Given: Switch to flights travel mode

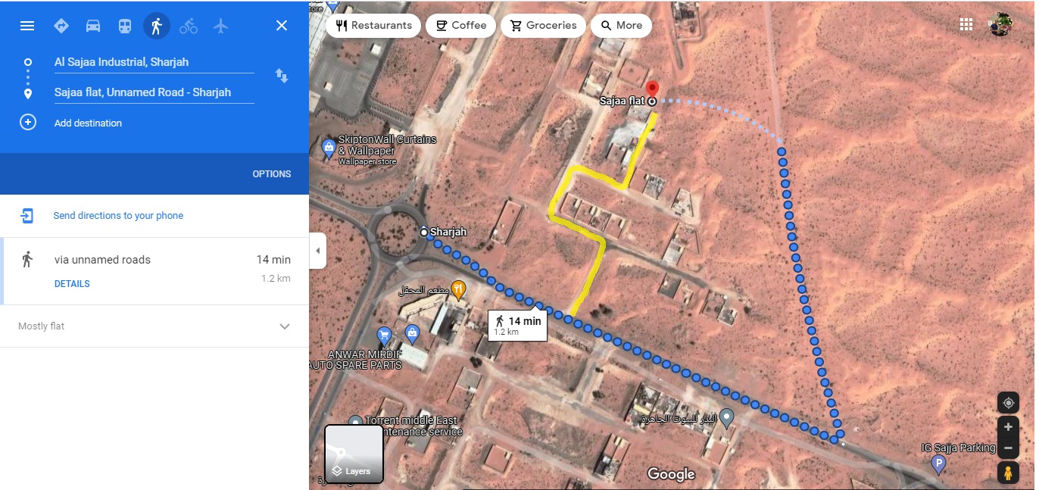Looking at the screenshot, I should (x=220, y=26).
